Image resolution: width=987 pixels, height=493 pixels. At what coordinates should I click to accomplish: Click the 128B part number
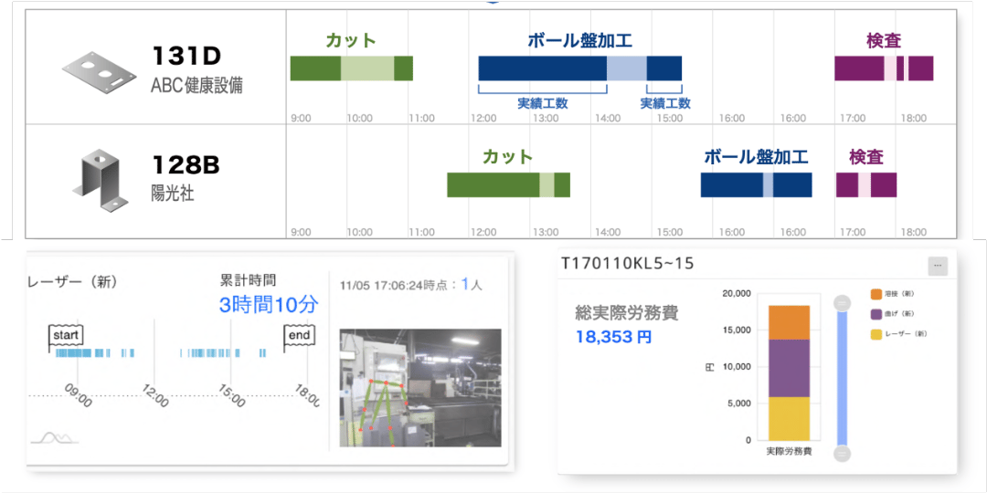[x=185, y=166]
